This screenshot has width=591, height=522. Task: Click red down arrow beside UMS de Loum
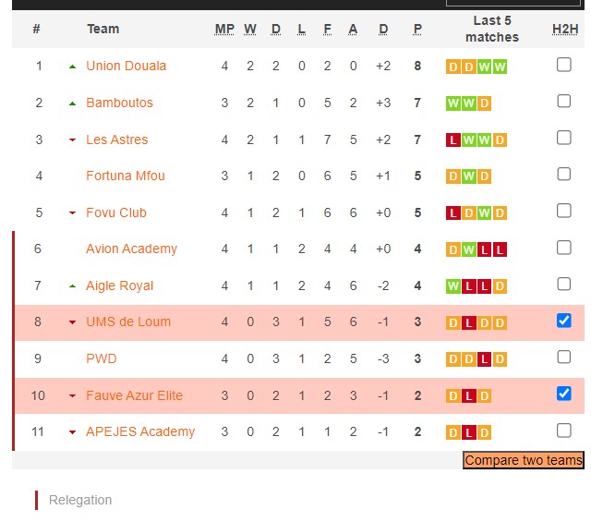coord(72,322)
